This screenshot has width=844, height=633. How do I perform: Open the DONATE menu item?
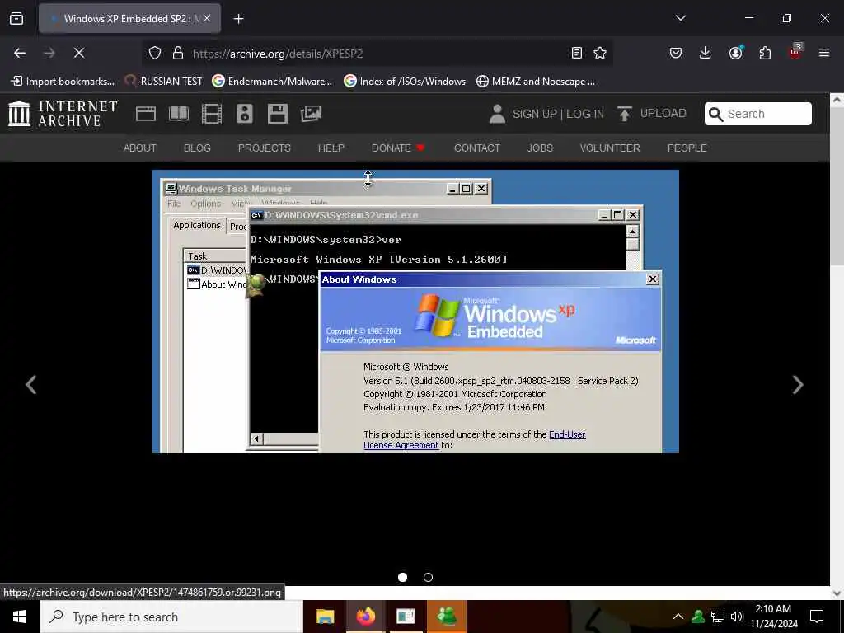398,148
